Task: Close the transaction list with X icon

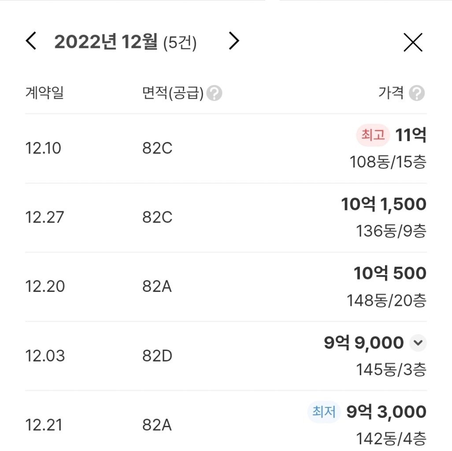Action: click(413, 42)
